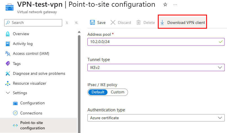Open Configuration under Settings
Screen dimensions: 227x133
(32, 103)
